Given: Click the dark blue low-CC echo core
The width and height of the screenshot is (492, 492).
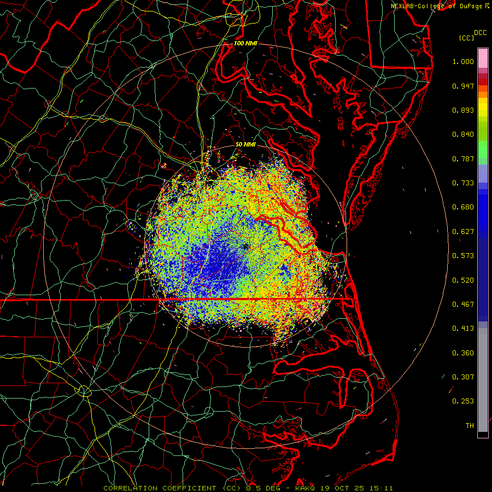Looking at the screenshot, I should click(216, 267).
